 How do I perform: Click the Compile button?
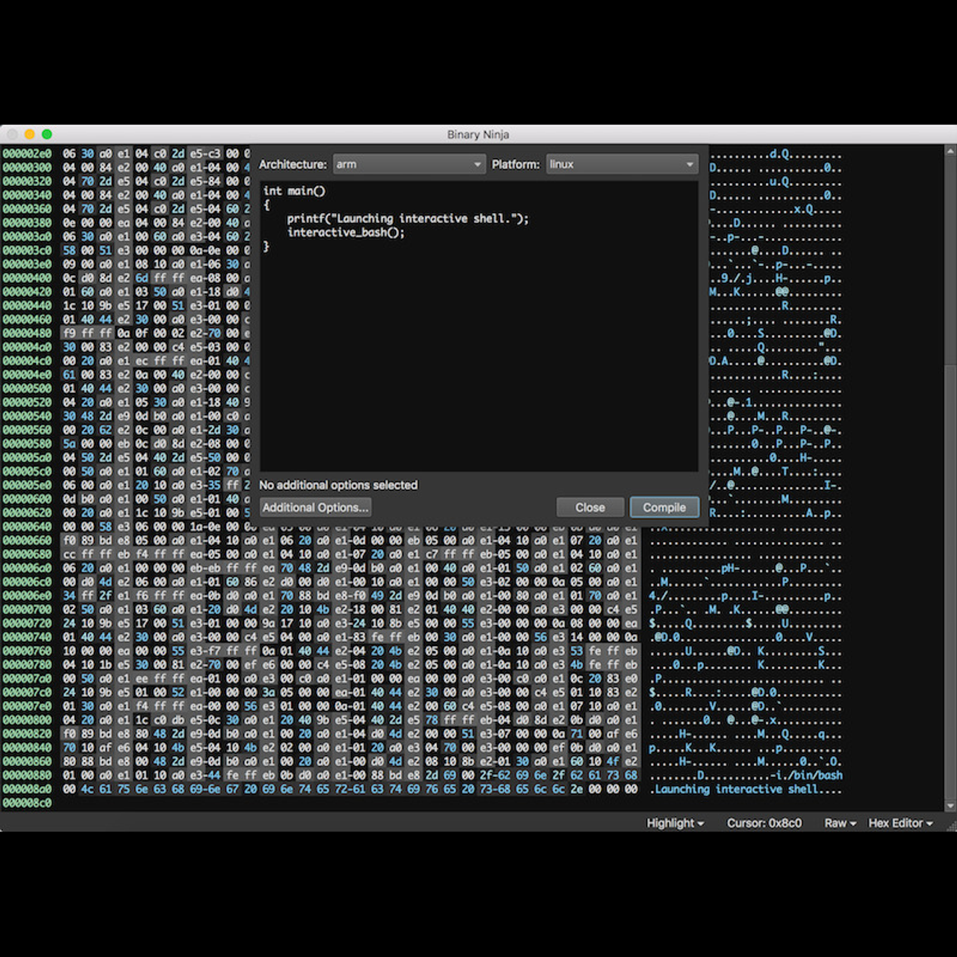(664, 507)
